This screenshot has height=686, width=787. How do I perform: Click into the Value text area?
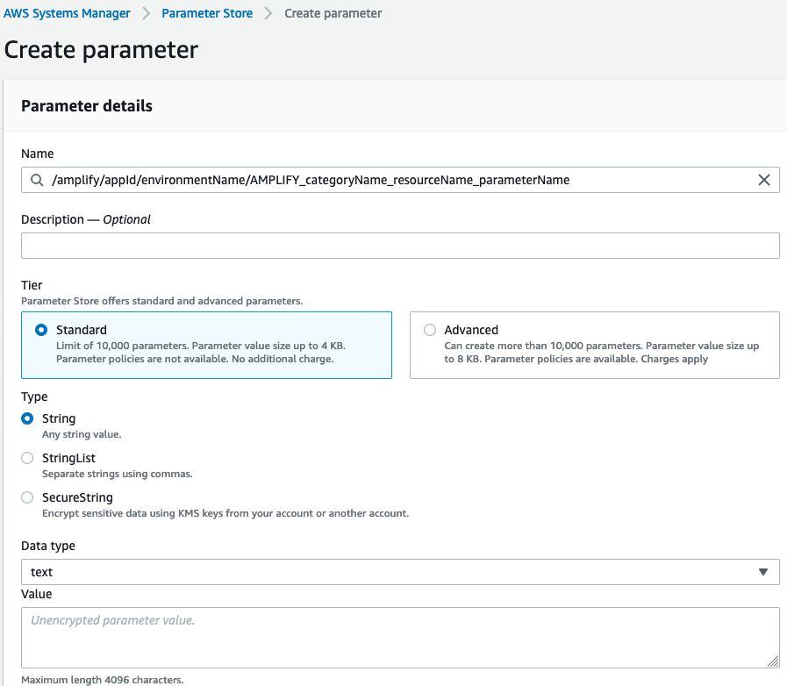(400, 638)
